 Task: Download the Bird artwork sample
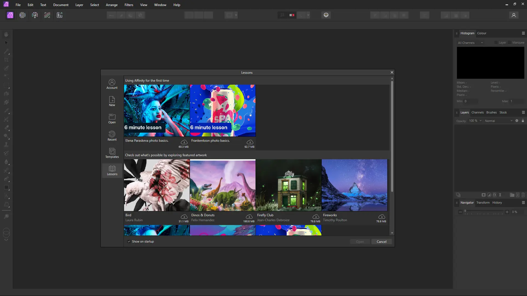pyautogui.click(x=184, y=217)
